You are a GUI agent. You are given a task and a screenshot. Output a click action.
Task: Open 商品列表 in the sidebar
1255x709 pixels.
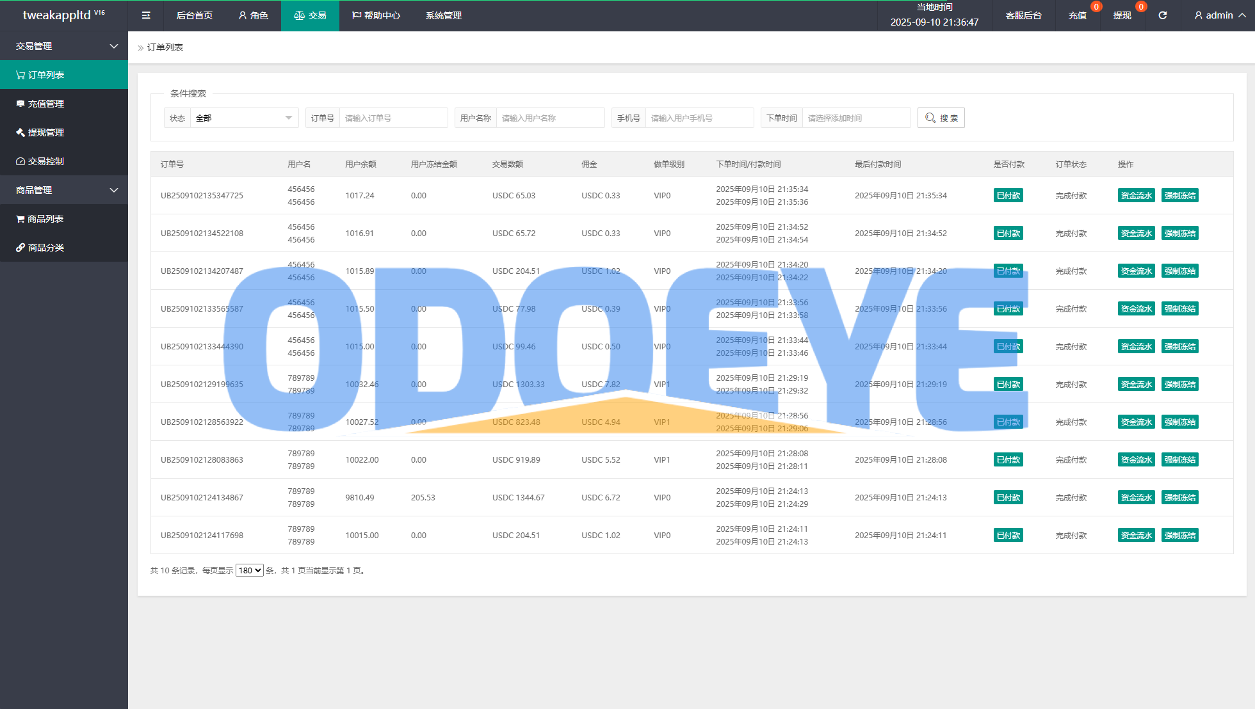(x=45, y=219)
